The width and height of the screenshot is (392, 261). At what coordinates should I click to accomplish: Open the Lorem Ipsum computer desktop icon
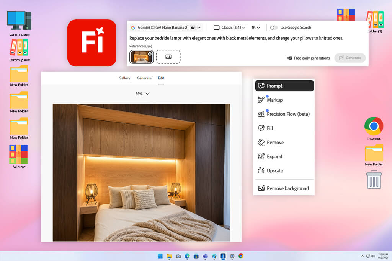(x=20, y=23)
